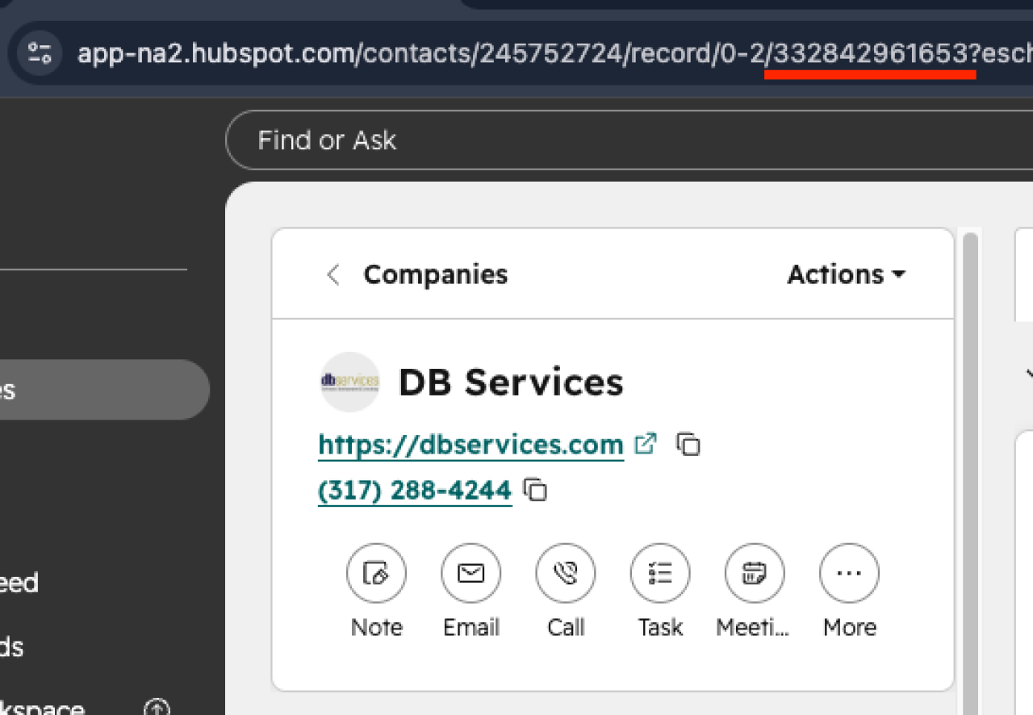Viewport: 1033px width, 715px height.
Task: Click the DB Services company logo
Action: click(x=349, y=382)
